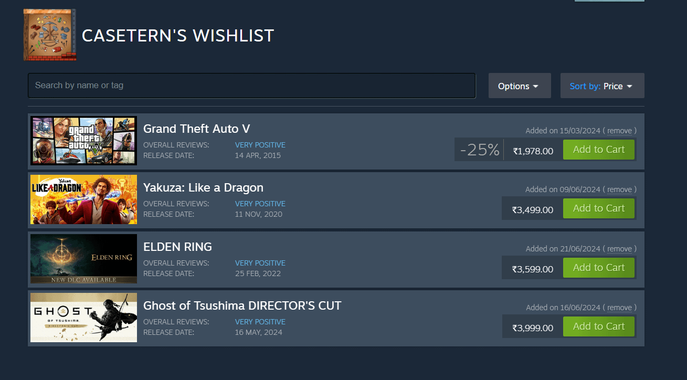Open the ELDEN RING capsule image
The height and width of the screenshot is (380, 687).
[x=83, y=259]
